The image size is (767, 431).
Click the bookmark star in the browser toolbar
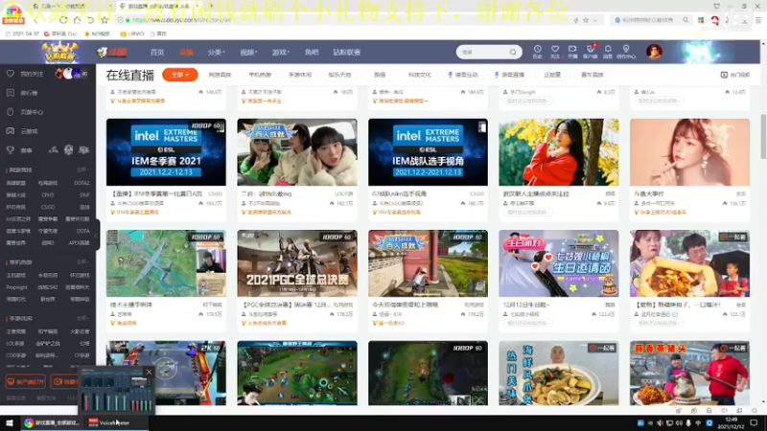point(105,20)
